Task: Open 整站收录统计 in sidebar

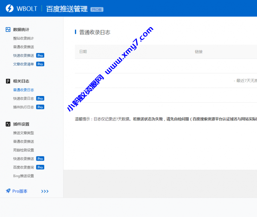Action: pyautogui.click(x=23, y=38)
